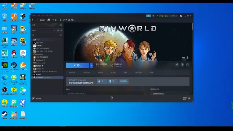233x131 pixels.
Task: Switch library to grid view icon
Action: click(x=61, y=25)
